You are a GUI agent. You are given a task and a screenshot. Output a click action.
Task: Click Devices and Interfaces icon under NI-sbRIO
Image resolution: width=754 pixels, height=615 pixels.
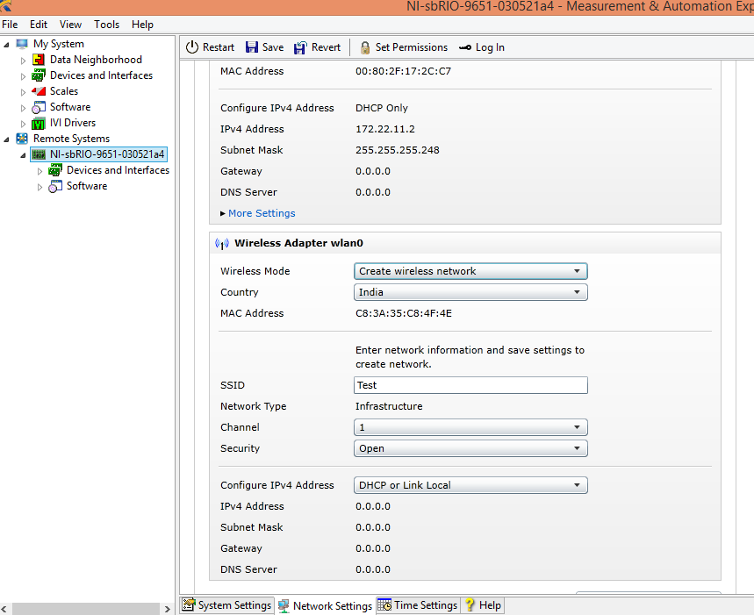pyautogui.click(x=55, y=170)
